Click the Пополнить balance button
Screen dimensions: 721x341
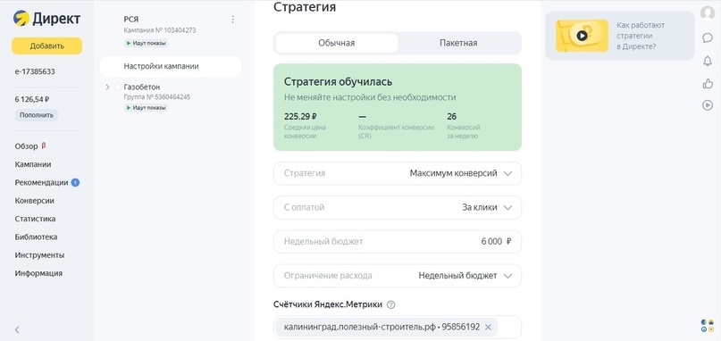tap(37, 115)
